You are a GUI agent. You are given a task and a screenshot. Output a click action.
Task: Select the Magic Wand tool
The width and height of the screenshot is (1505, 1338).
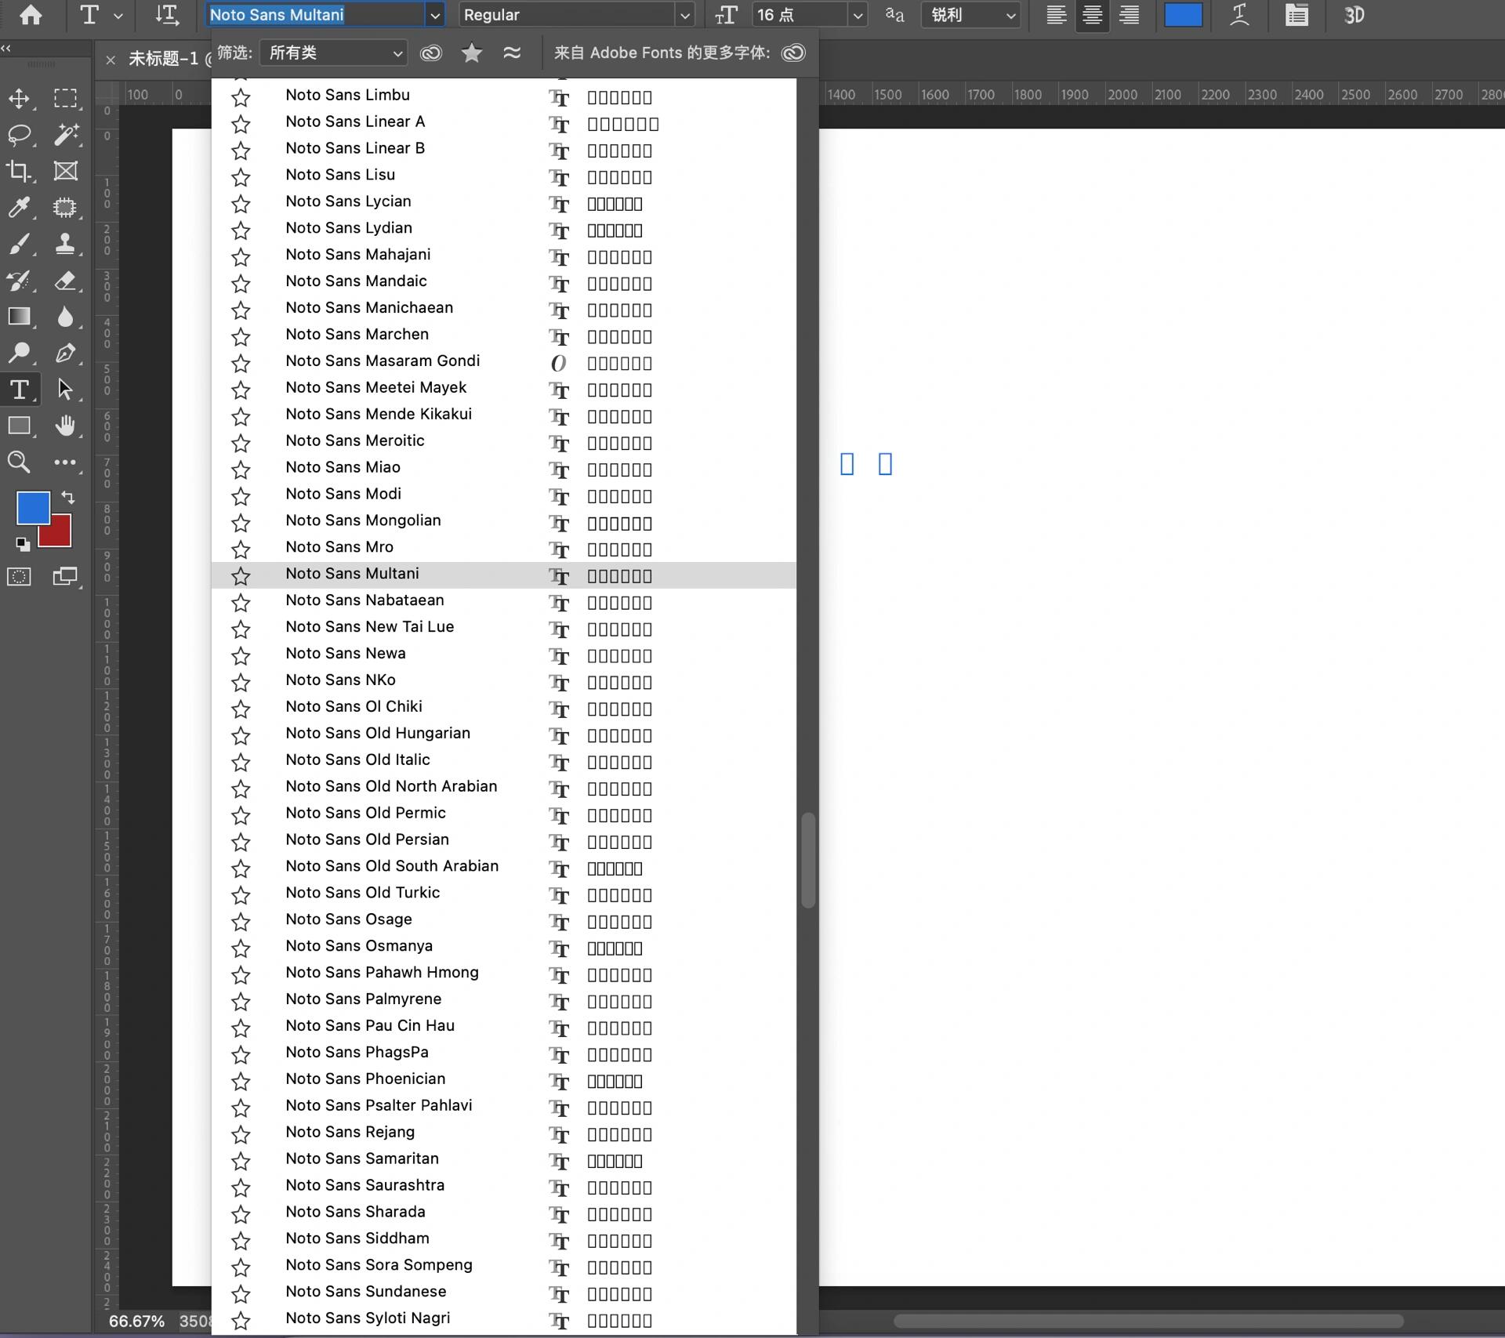click(x=65, y=135)
